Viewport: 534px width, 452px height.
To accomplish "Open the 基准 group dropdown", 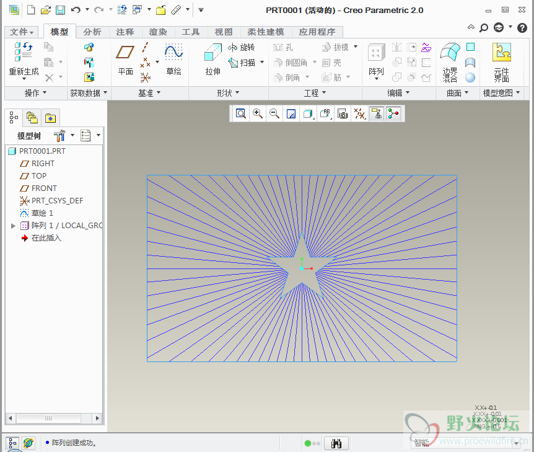I will point(149,93).
